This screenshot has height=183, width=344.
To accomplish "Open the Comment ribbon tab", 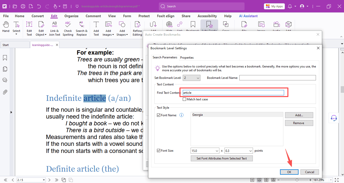I will (x=93, y=16).
